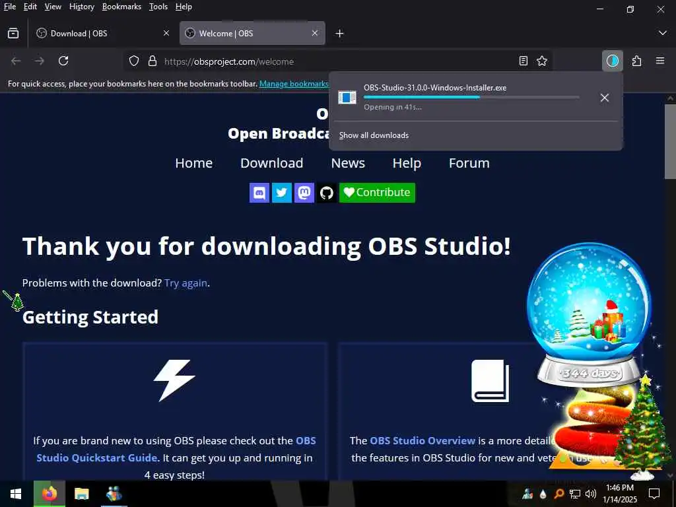Open the network tray icon
The width and height of the screenshot is (676, 507).
point(575,494)
